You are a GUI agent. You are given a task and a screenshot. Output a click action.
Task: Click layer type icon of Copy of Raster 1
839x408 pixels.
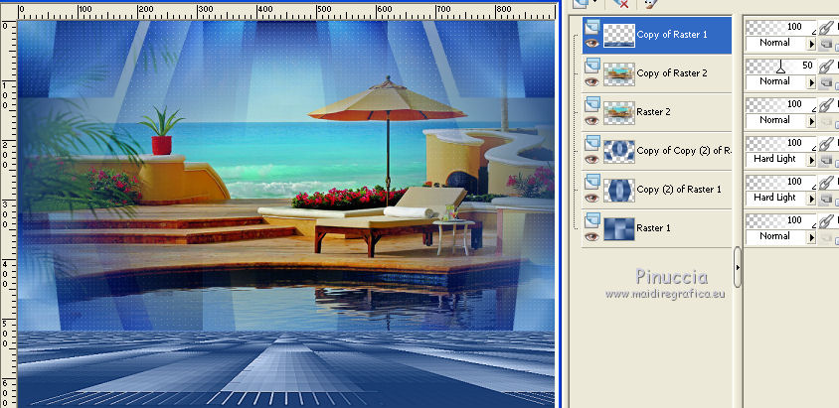pos(591,26)
